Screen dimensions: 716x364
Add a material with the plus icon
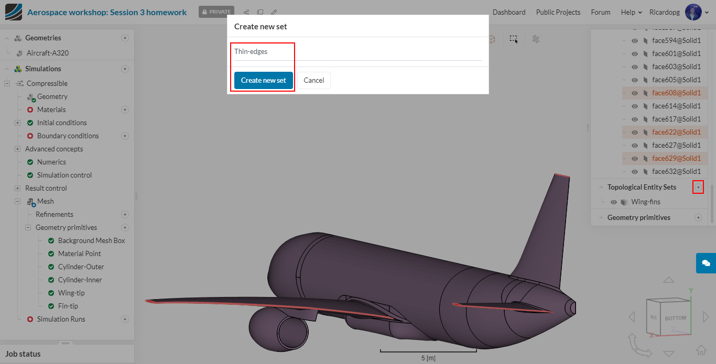pos(125,109)
